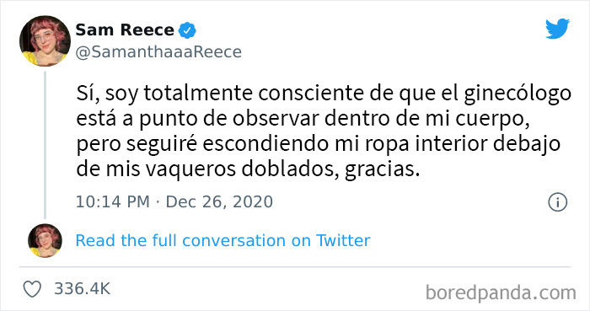This screenshot has height=311, width=590.
Task: Click the blue verified badge beside Sam Reece
Action: tap(187, 30)
